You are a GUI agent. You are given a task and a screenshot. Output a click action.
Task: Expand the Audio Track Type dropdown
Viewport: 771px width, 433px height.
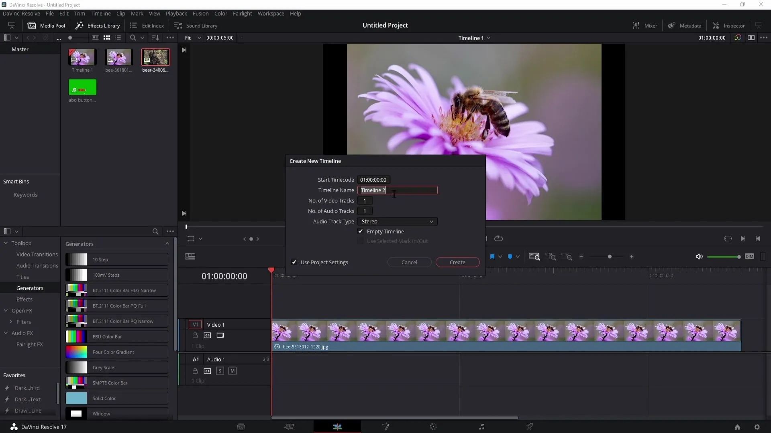coord(398,222)
